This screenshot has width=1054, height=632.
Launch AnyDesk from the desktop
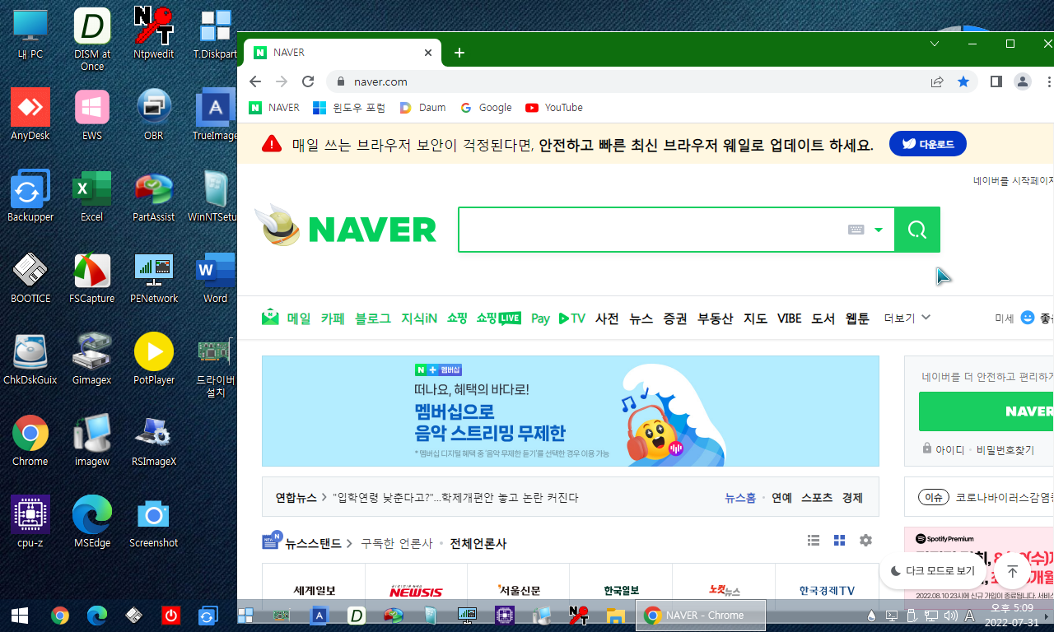(30, 114)
